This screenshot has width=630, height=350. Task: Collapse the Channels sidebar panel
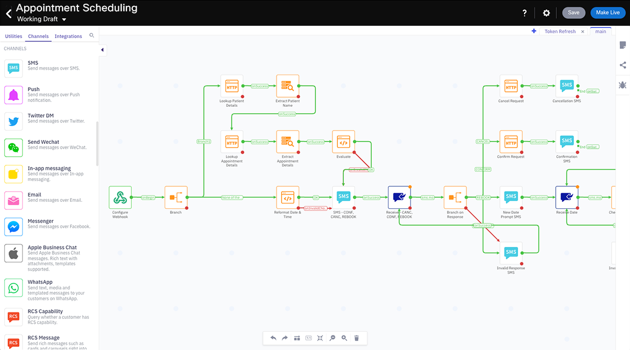coord(102,50)
